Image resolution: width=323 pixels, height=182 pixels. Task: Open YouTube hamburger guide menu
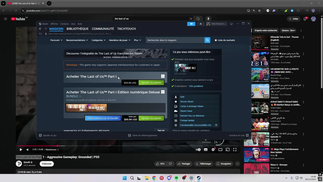pyautogui.click(x=5, y=19)
